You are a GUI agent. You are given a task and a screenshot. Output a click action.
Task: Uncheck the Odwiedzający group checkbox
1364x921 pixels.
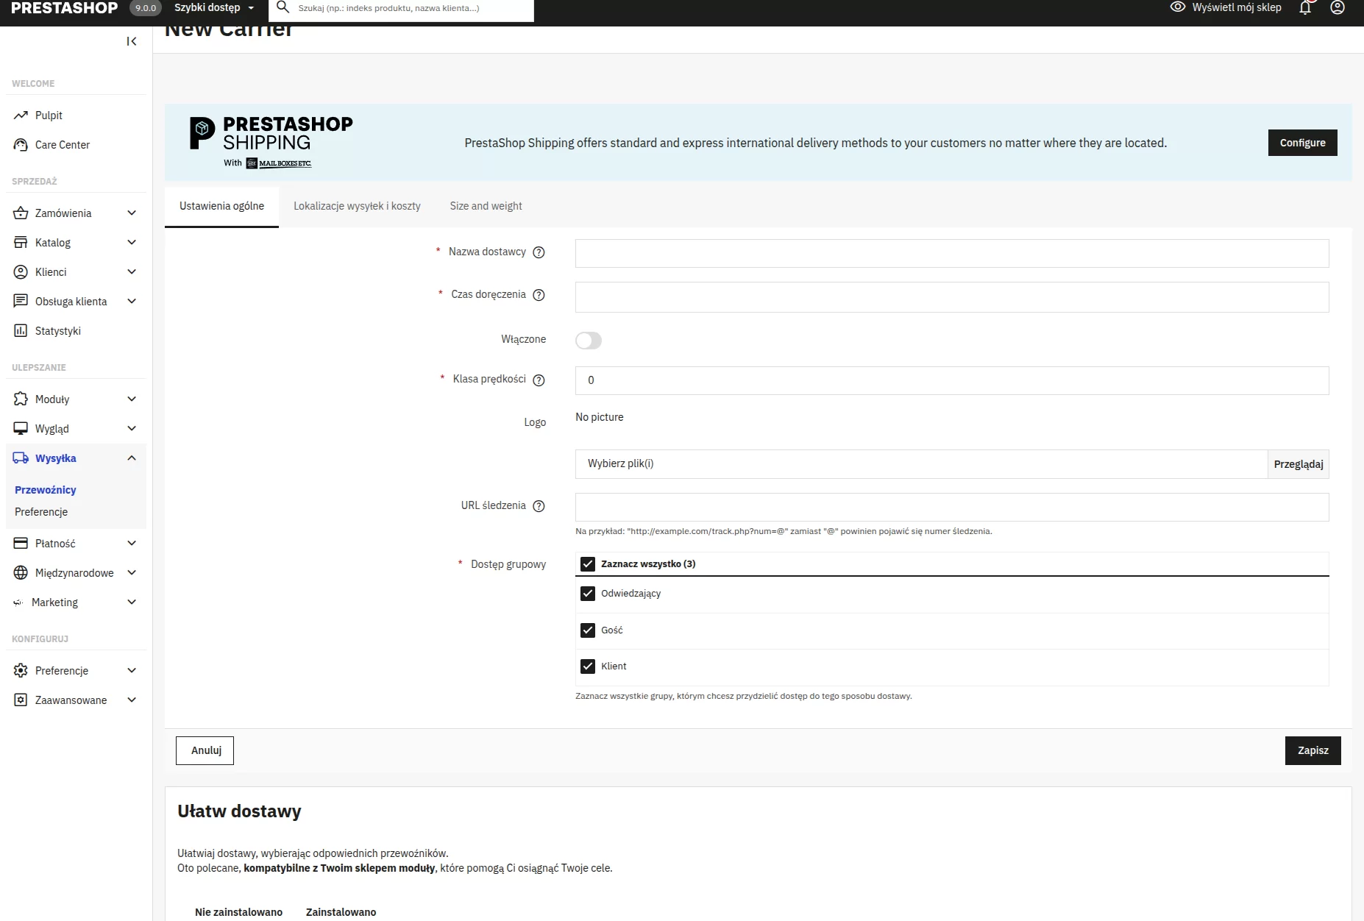click(588, 594)
